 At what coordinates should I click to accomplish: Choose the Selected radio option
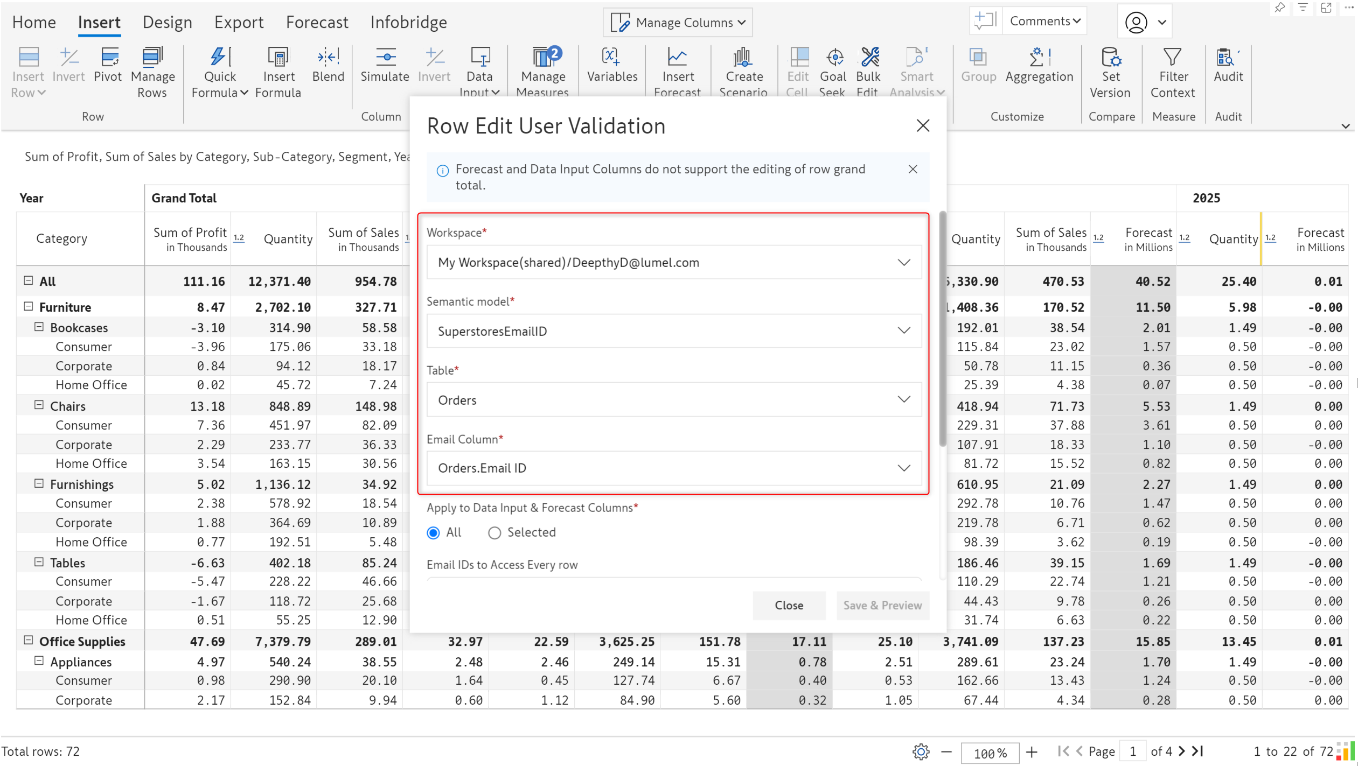pyautogui.click(x=494, y=533)
